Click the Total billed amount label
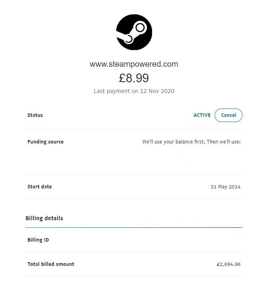This screenshot has height=281, width=264. [x=51, y=264]
